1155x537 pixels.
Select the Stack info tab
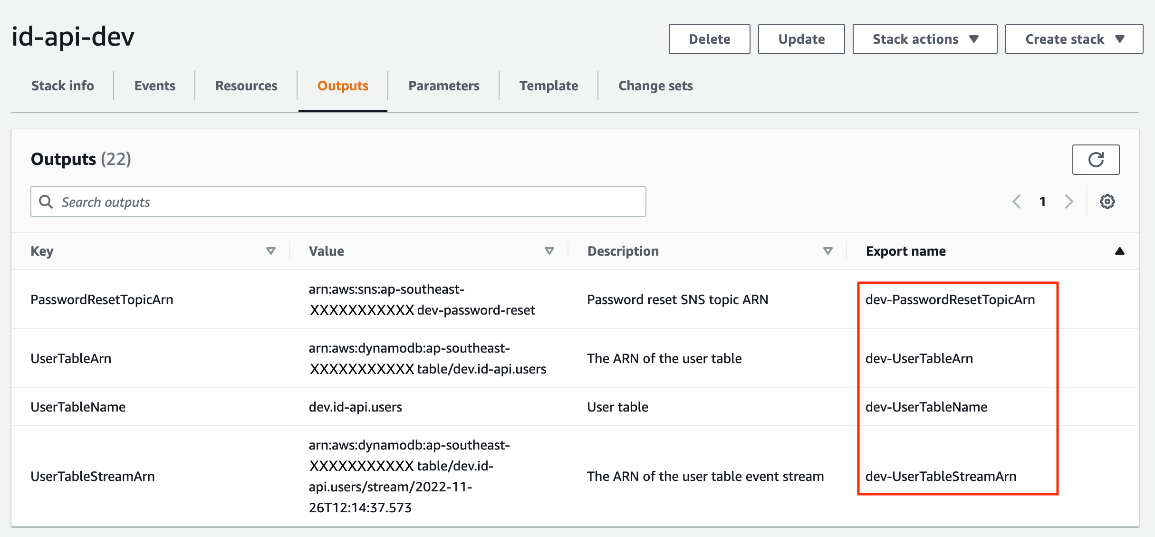[62, 86]
